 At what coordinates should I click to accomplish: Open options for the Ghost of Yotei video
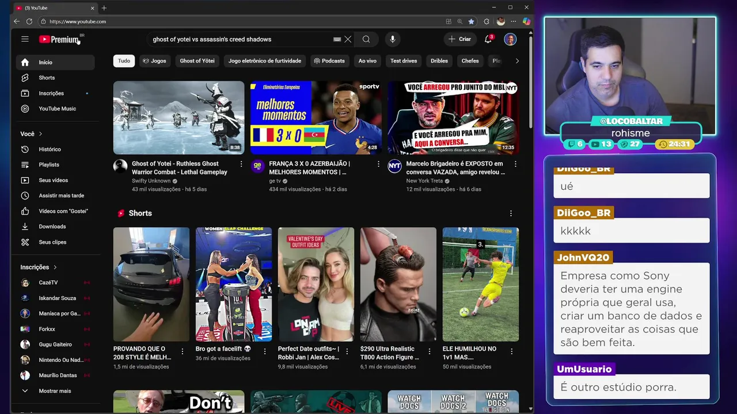(241, 164)
